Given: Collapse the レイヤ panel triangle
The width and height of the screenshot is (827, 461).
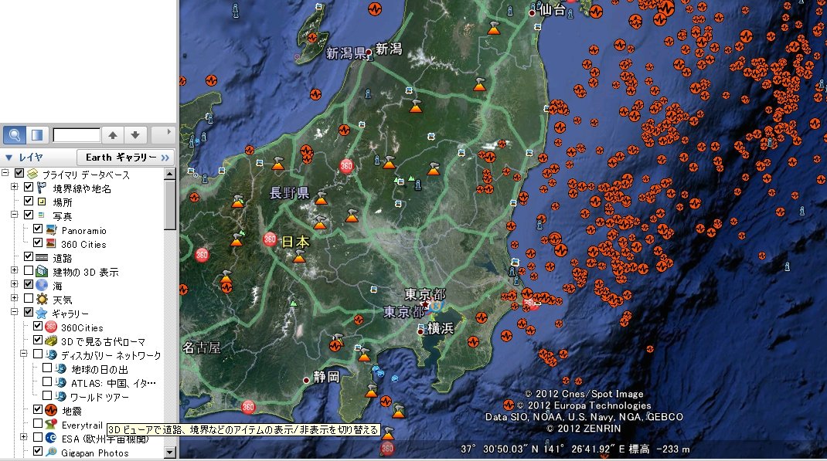Looking at the screenshot, I should [9, 157].
